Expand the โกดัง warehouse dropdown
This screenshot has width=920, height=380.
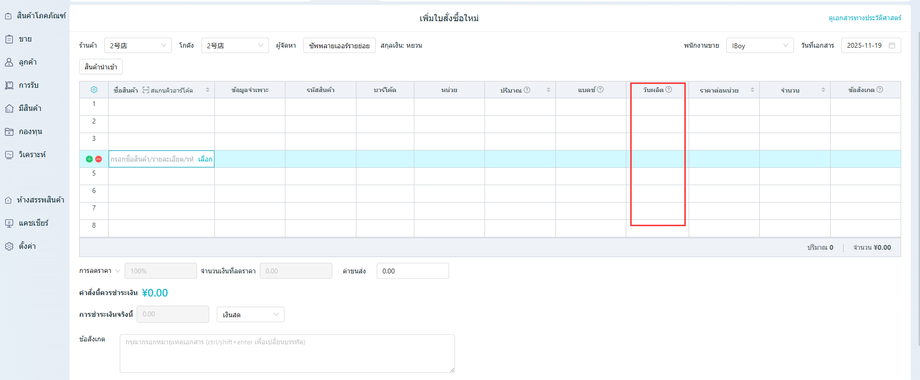point(235,45)
